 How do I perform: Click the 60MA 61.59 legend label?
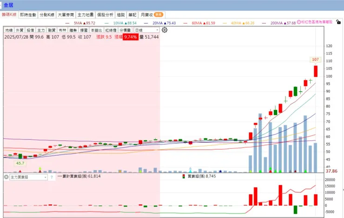(x=203, y=23)
